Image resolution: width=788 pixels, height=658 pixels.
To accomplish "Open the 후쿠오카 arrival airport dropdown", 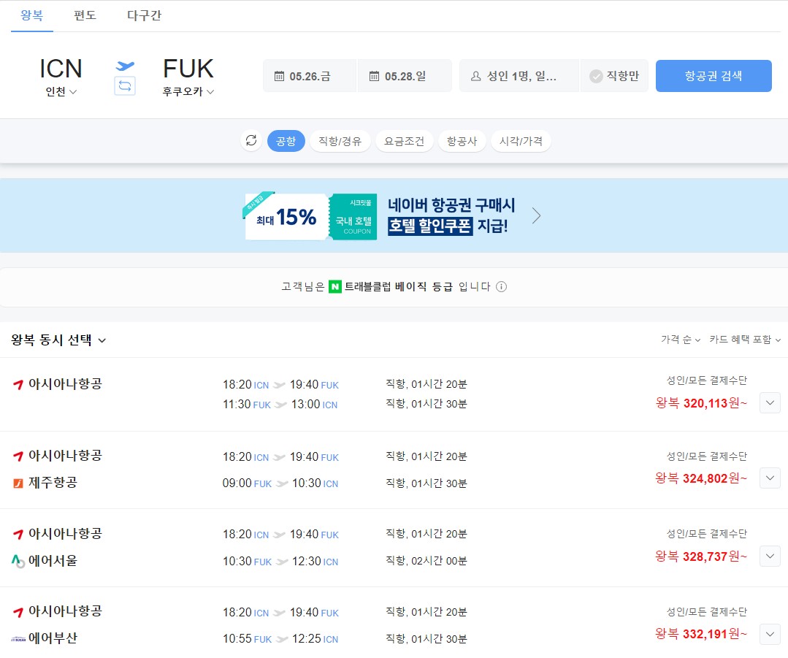I will [188, 91].
